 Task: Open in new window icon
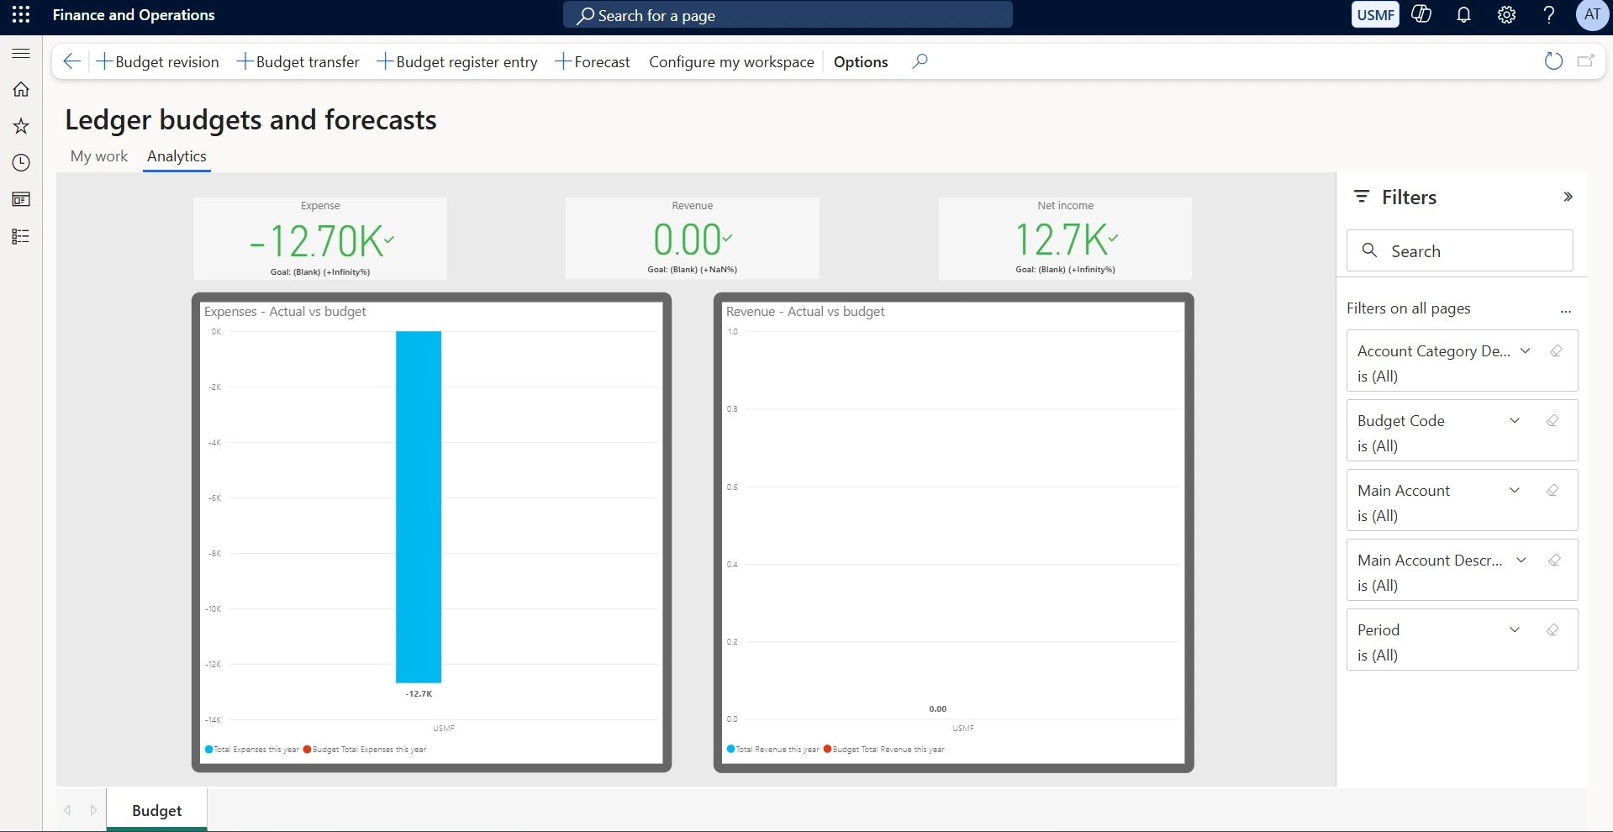click(x=1586, y=61)
